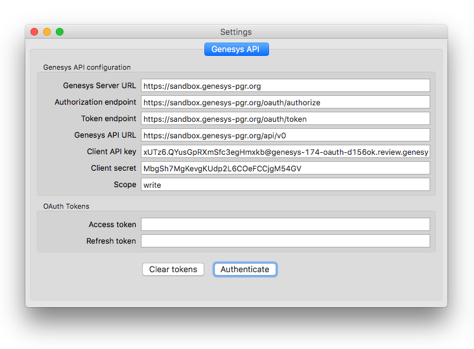Close the Settings window with red button
Screen dimensions: 474x349
pyautogui.click(x=34, y=32)
